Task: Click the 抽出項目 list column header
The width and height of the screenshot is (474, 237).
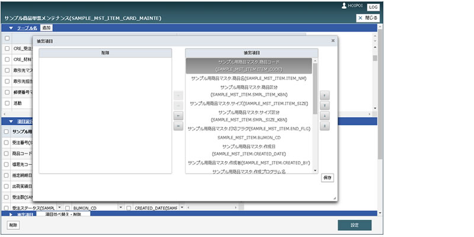Action: point(251,53)
